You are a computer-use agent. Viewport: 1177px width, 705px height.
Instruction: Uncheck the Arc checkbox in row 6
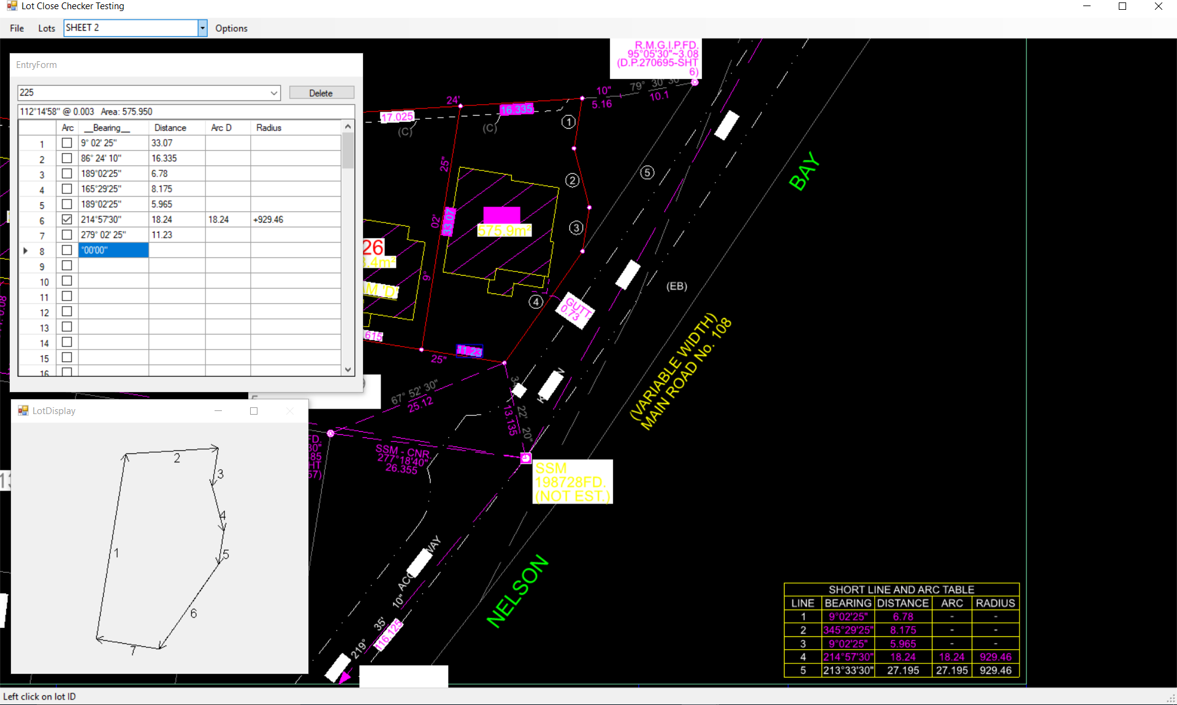(67, 219)
